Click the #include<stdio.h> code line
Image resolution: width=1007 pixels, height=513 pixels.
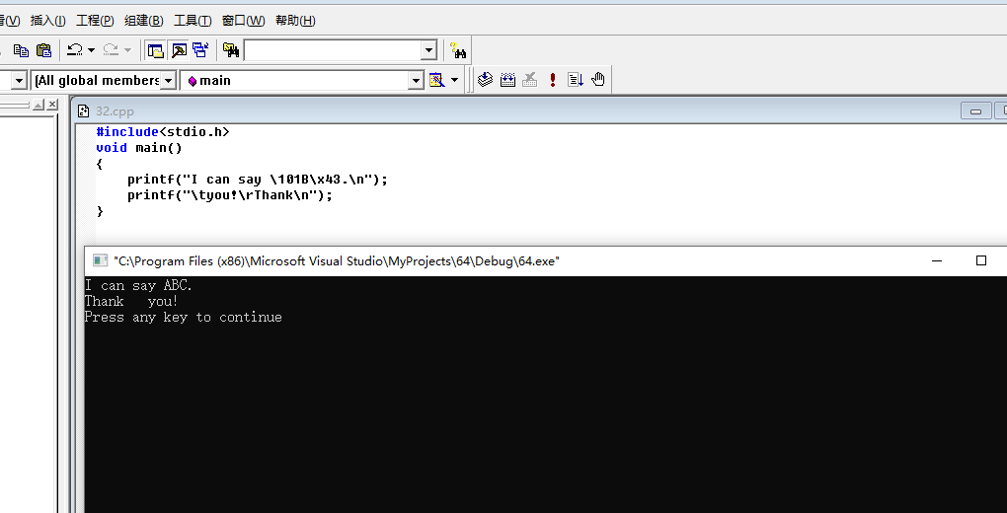tap(163, 131)
